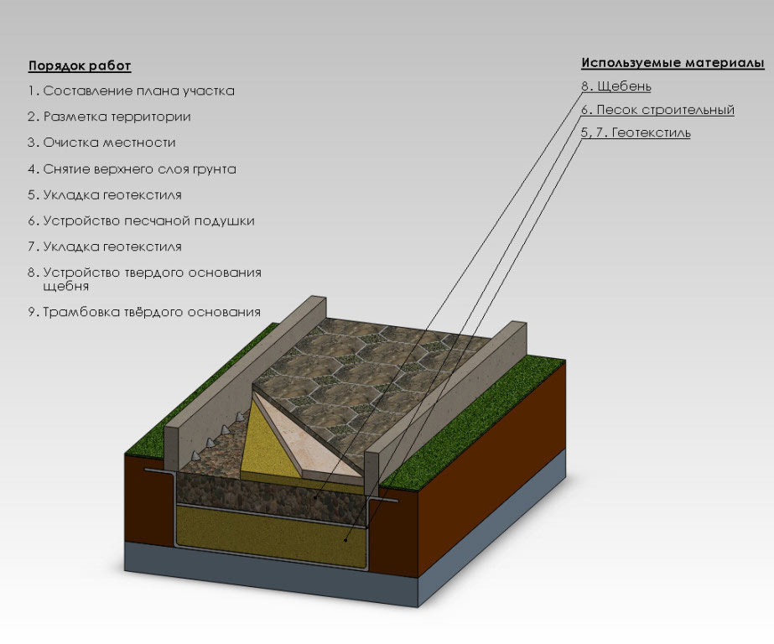Click step "7. Укладка геотекстиля"
774x644 pixels.
pyautogui.click(x=105, y=247)
